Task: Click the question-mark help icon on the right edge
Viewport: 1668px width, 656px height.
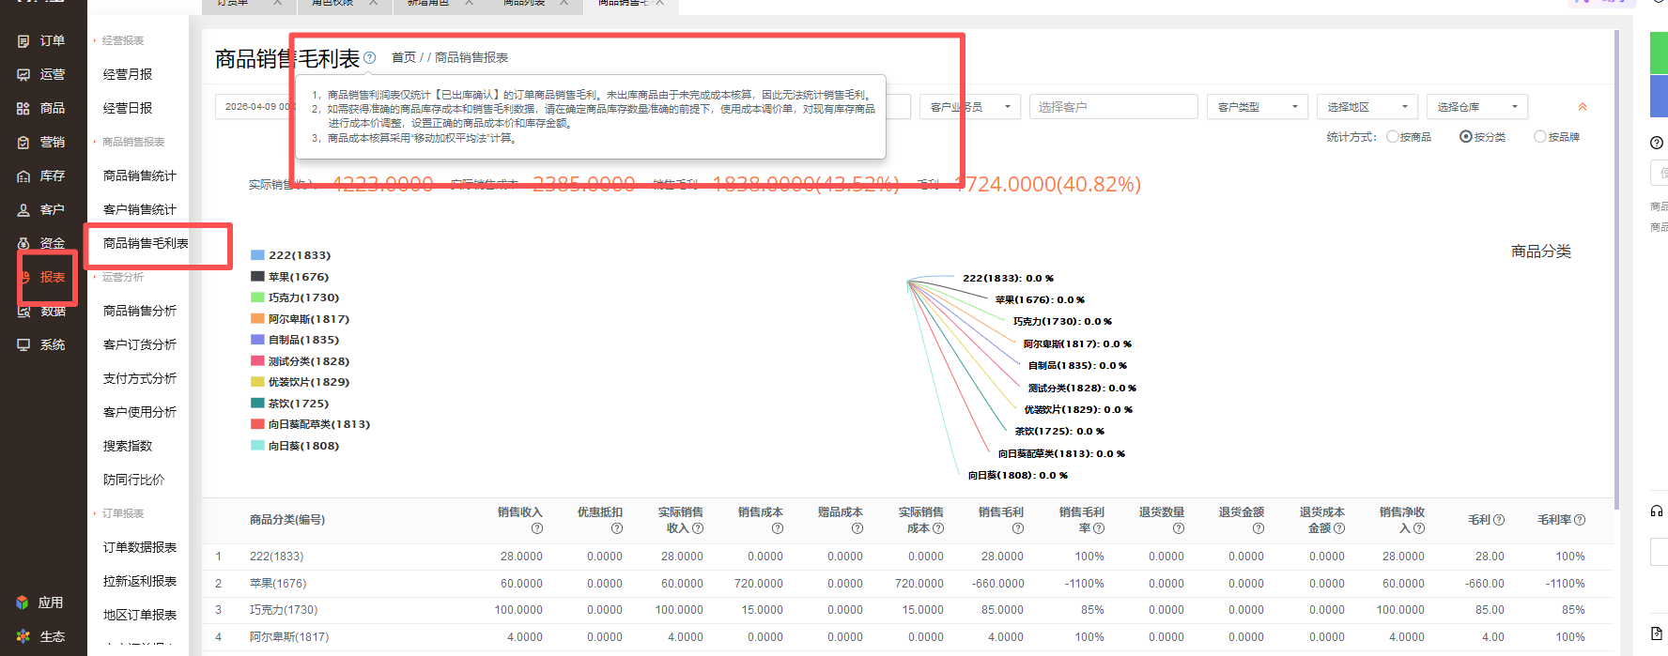Action: 1657,143
